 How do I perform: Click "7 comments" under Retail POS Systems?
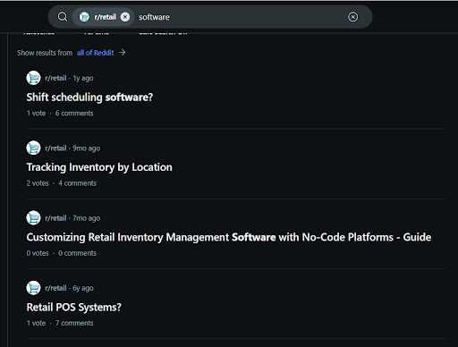74,323
